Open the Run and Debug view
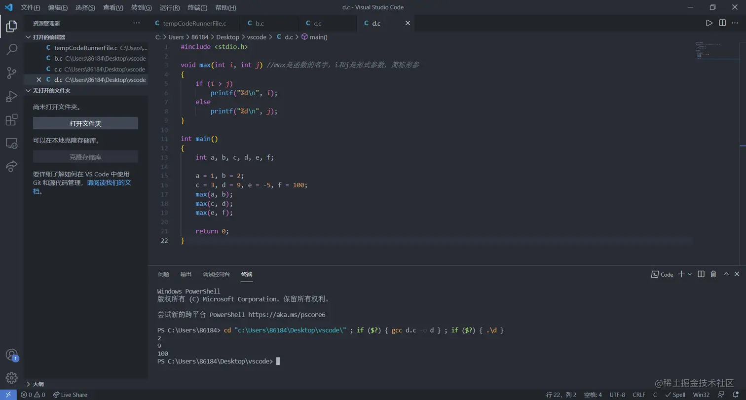 pos(11,96)
